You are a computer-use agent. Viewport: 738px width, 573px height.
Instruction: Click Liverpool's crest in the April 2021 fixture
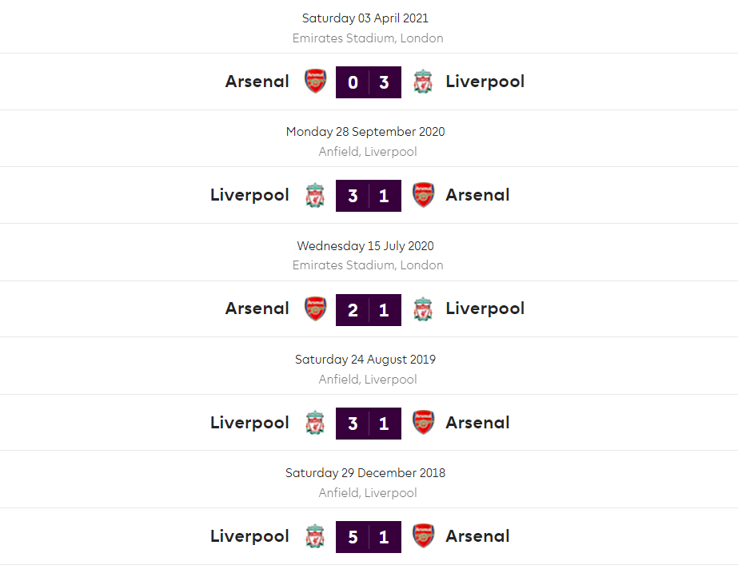(x=423, y=82)
